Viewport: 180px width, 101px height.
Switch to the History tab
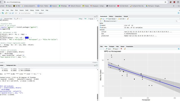[x=111, y=16]
